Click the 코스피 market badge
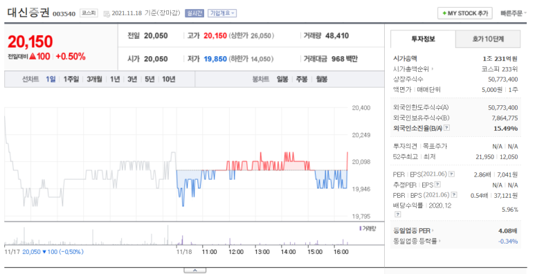Image resolution: width=535 pixels, height=274 pixels. click(x=89, y=13)
